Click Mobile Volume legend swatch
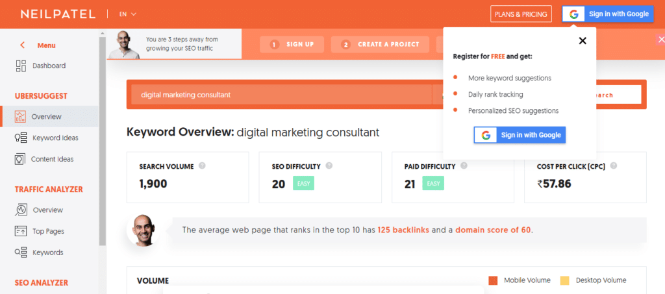Screen dimensions: 665x294 (493, 280)
